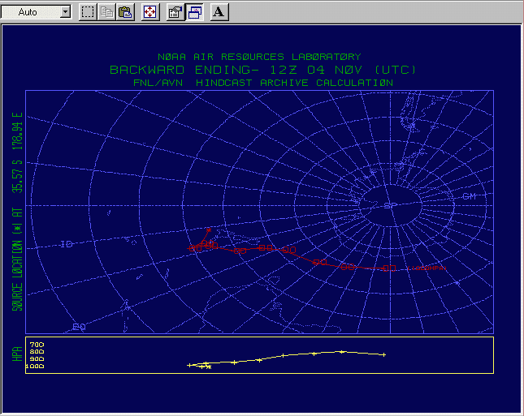This screenshot has height=416, width=524.
Task: Click the Copy icon in toolbar
Action: tap(107, 12)
